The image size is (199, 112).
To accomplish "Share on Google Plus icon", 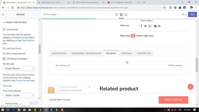I will pos(150,26).
